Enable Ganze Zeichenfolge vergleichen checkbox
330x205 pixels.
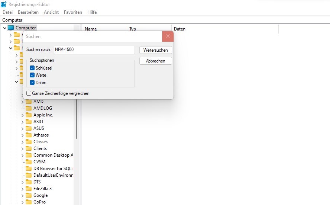coord(29,93)
